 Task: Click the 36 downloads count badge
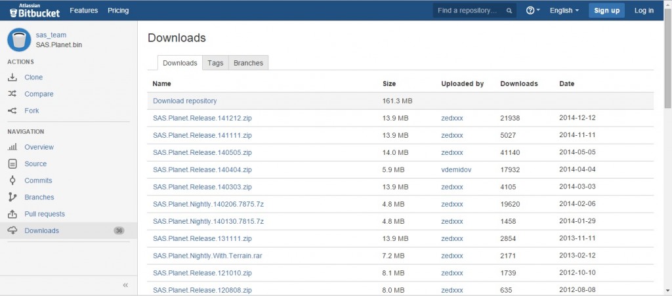(119, 230)
